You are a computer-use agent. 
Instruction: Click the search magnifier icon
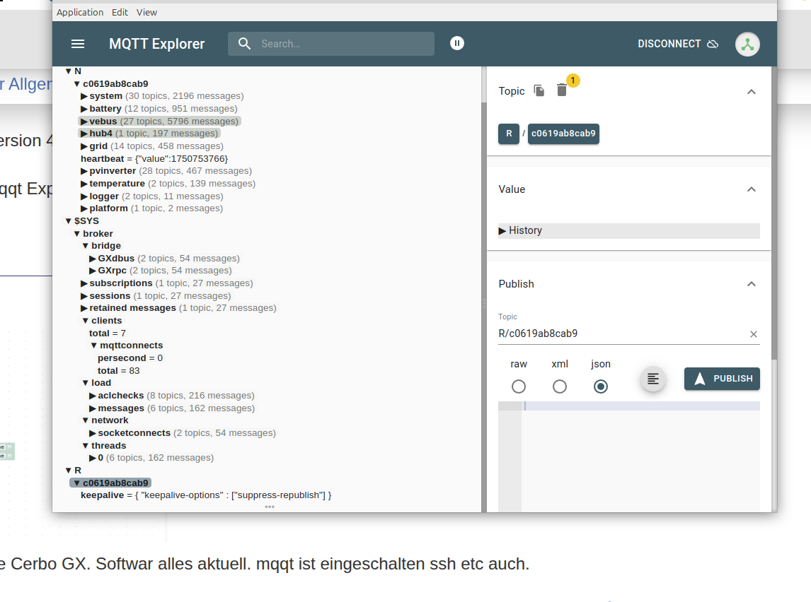[x=245, y=44]
